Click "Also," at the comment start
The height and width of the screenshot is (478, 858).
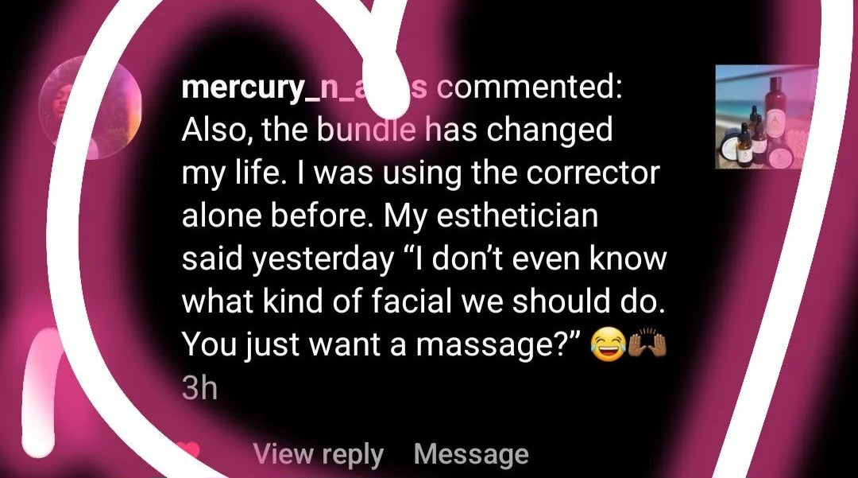click(217, 131)
